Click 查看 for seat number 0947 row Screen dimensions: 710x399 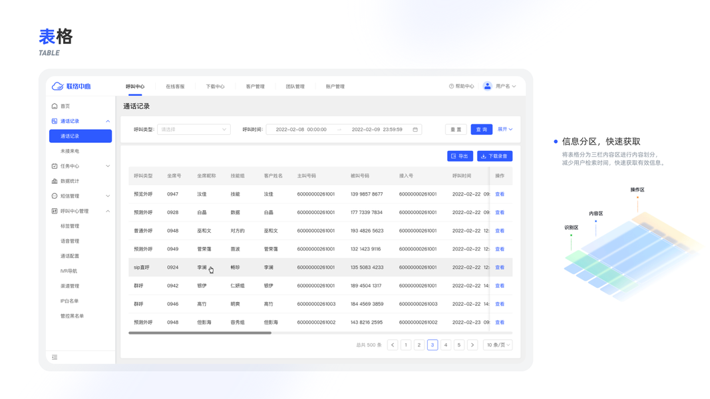click(500, 194)
